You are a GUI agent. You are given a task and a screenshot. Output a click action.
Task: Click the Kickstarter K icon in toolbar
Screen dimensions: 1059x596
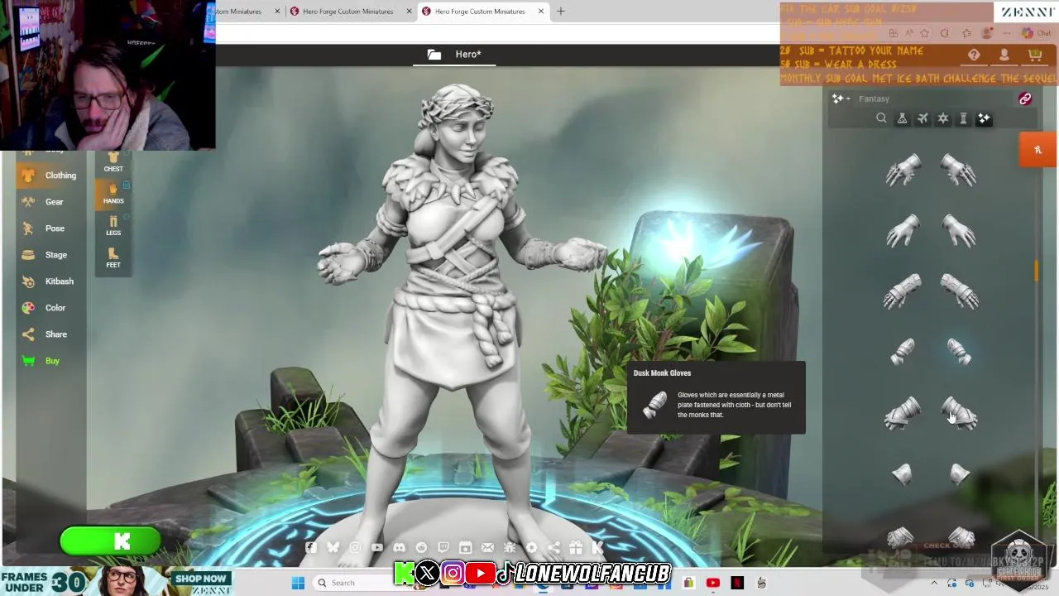(597, 547)
